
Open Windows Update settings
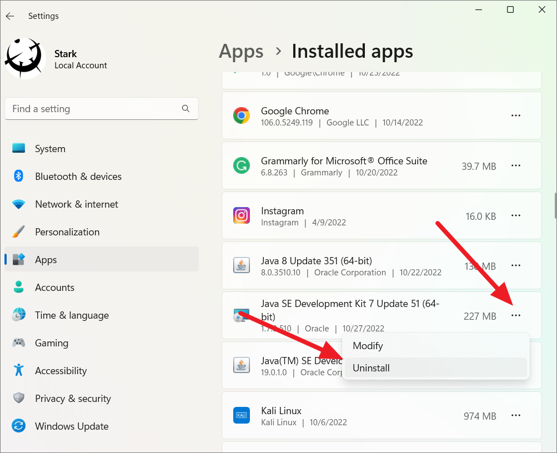coord(102,426)
